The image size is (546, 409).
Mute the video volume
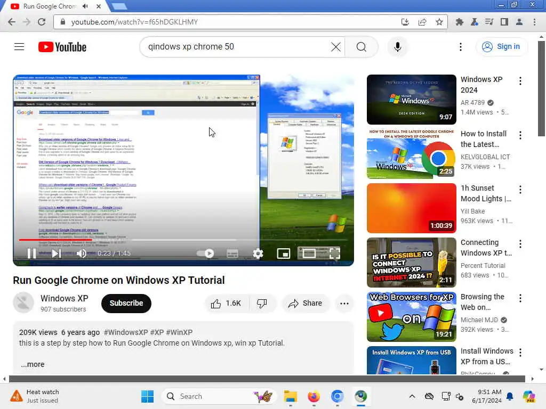pyautogui.click(x=82, y=253)
